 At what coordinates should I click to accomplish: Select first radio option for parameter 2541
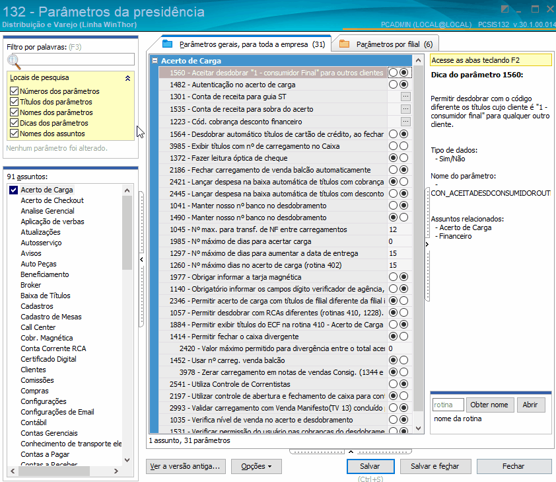[394, 384]
